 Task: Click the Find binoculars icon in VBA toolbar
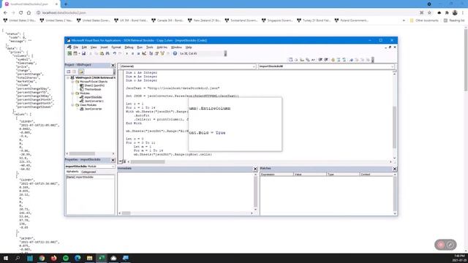[x=107, y=53]
